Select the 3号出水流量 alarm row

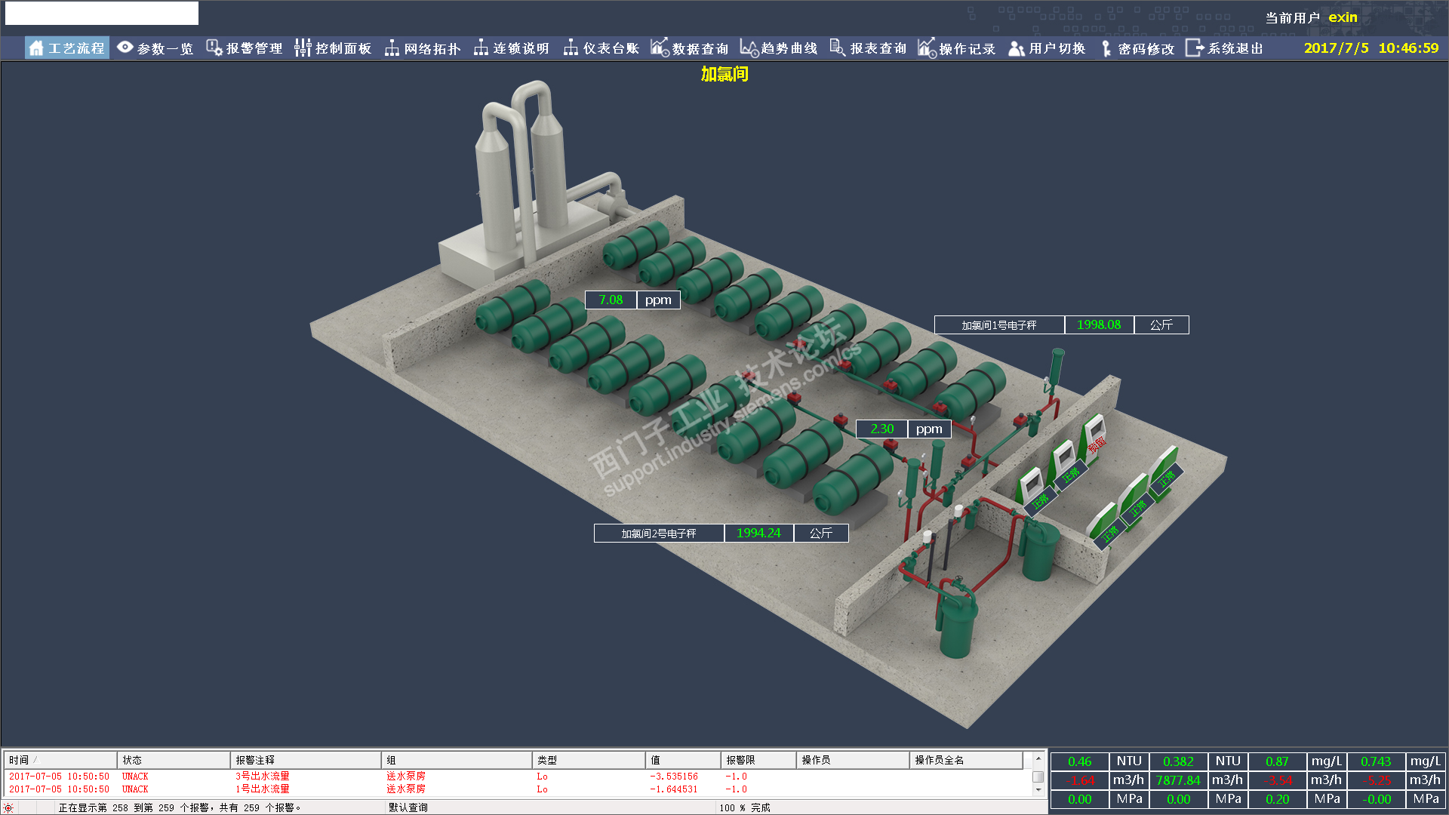coord(263,776)
